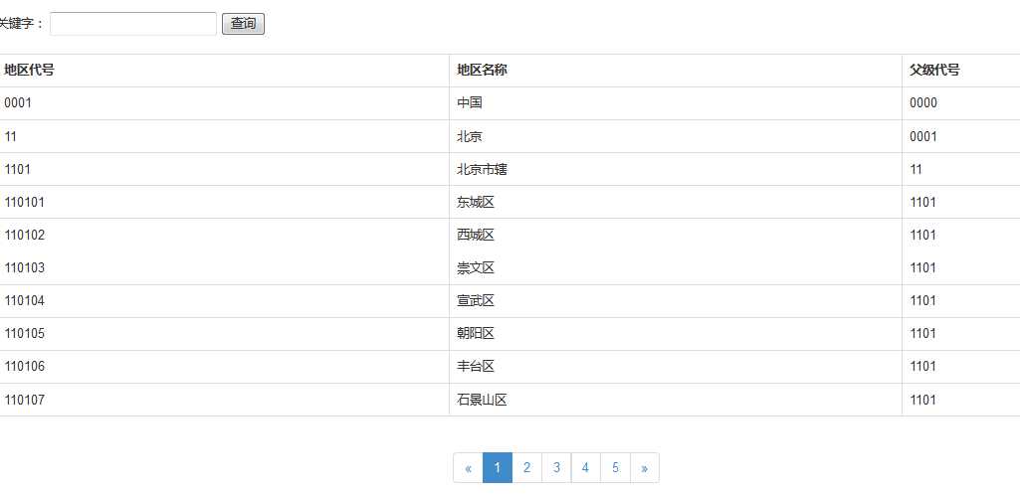Click region code 110105 cell
The width and height of the screenshot is (1020, 499).
(x=25, y=334)
